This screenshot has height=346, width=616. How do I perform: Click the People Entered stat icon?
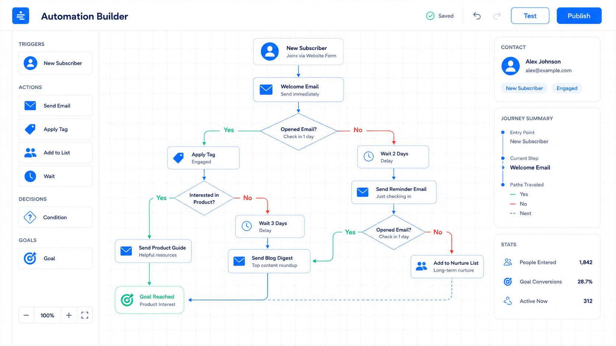pyautogui.click(x=508, y=262)
